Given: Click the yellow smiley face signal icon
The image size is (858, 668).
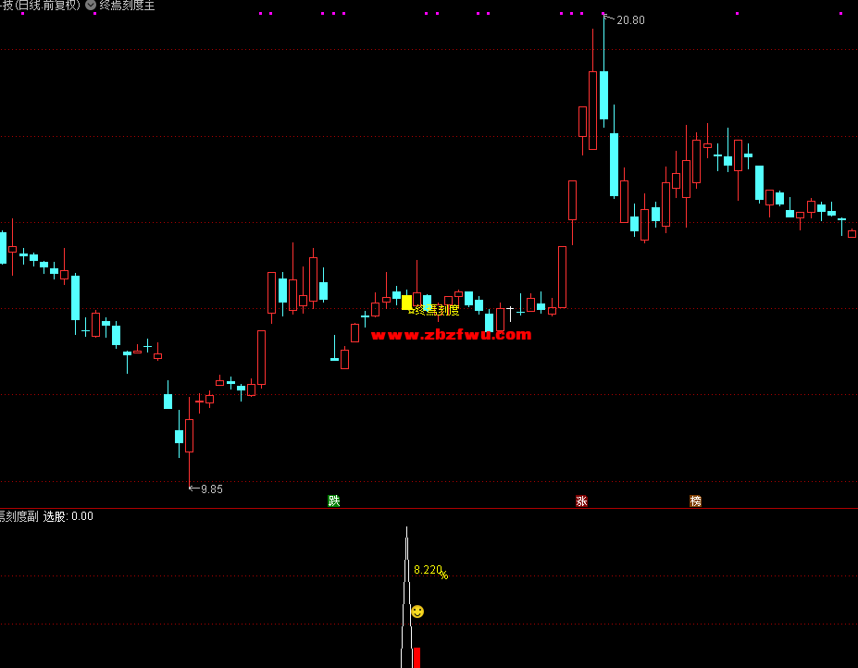Looking at the screenshot, I should click(x=417, y=612).
